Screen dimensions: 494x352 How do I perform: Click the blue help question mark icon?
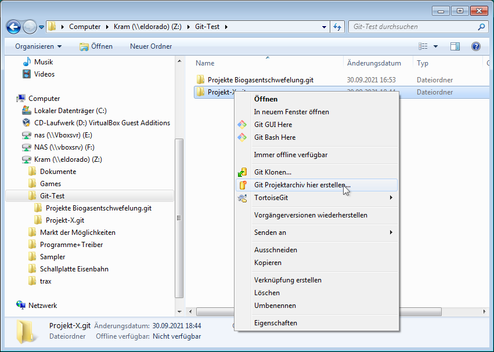click(476, 46)
